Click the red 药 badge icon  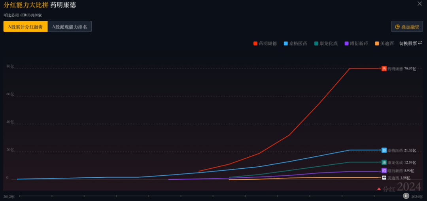point(384,69)
